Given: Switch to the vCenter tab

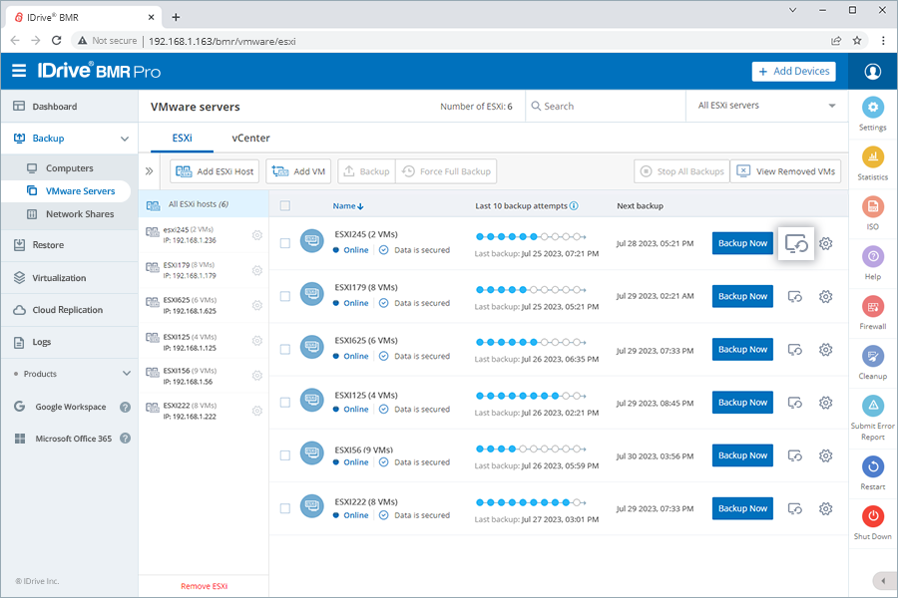Looking at the screenshot, I should (x=250, y=139).
